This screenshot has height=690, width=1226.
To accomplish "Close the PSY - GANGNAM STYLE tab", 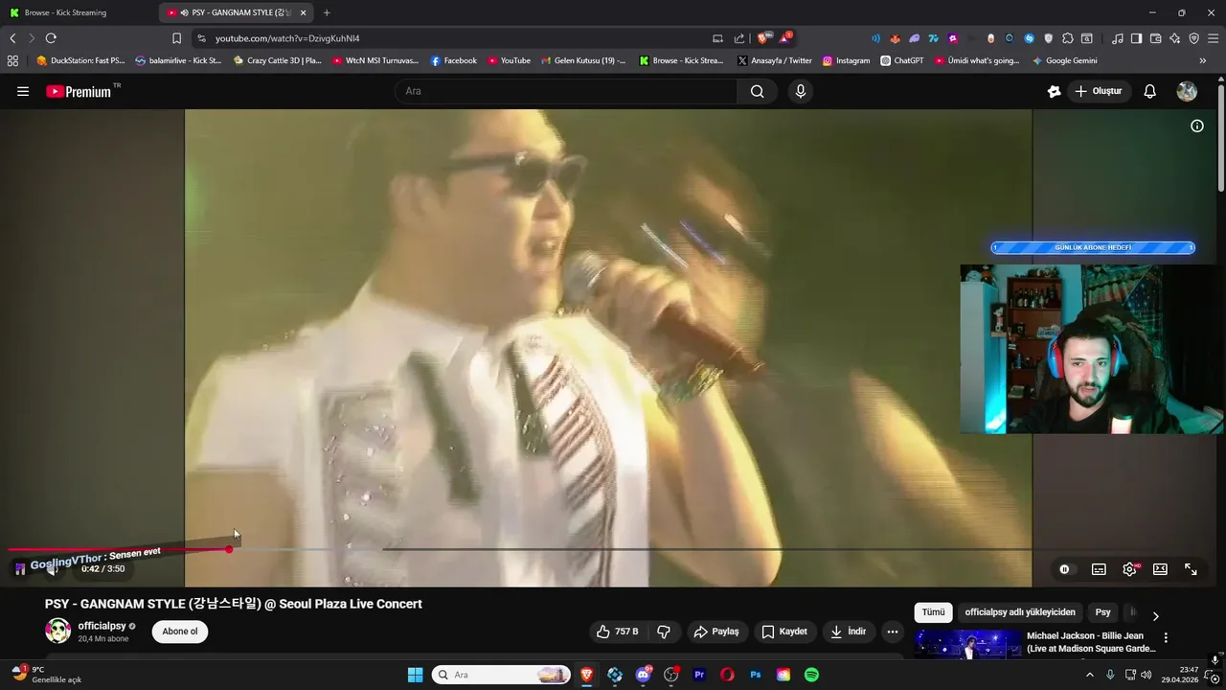I will point(304,12).
